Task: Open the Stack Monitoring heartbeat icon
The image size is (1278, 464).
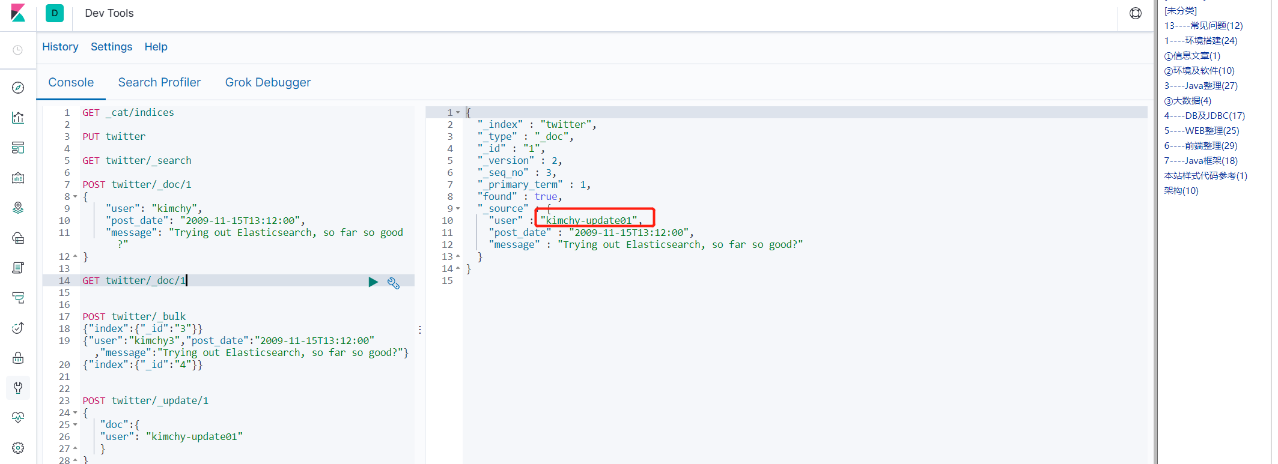Action: [18, 418]
